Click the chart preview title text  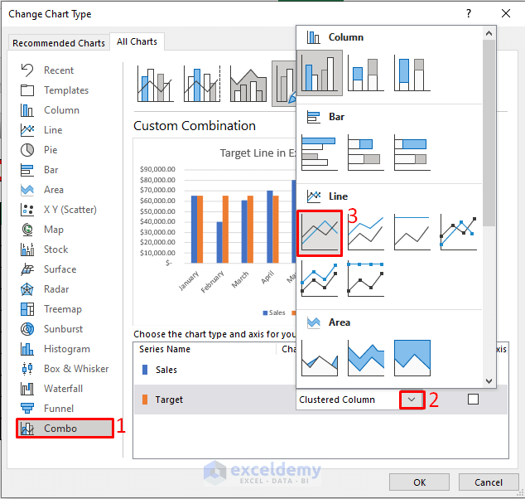[258, 153]
